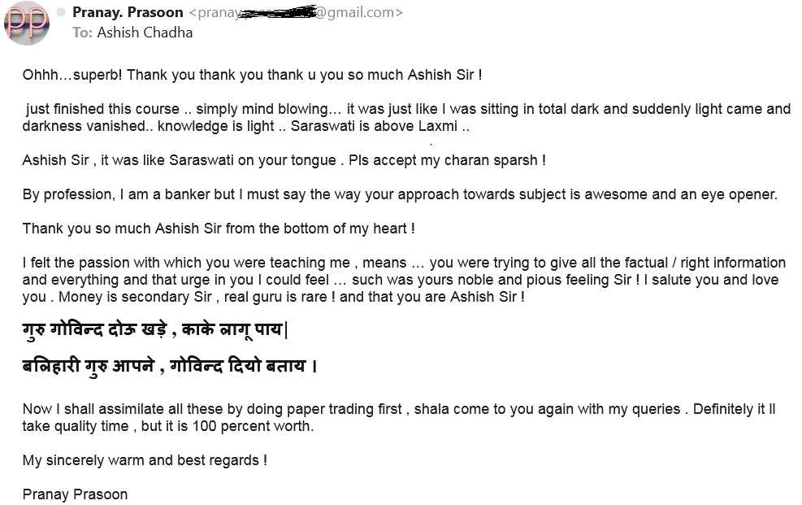Click the first bold Hindi verse line
Screen dimensions: 802x505
[155, 330]
